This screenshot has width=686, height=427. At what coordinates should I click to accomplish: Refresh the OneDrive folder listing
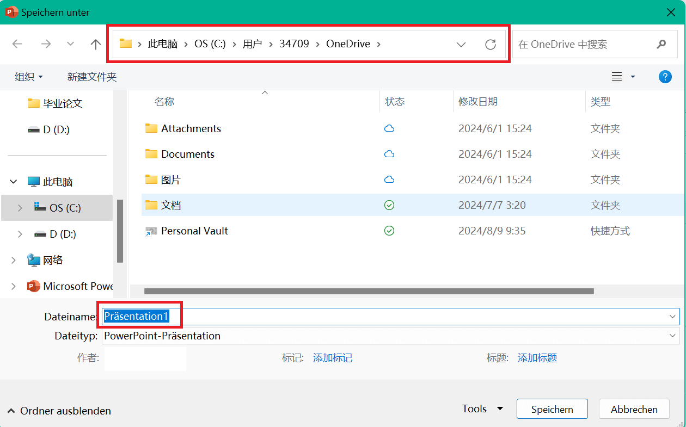tap(491, 45)
